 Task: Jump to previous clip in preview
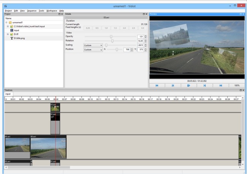click(x=173, y=86)
